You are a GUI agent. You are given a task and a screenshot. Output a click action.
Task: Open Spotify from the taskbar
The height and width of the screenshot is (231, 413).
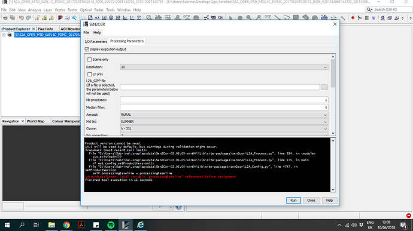point(111,225)
